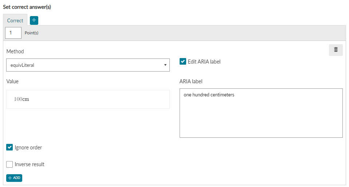Click the Point(s) label
349x187 pixels.
pos(32,33)
